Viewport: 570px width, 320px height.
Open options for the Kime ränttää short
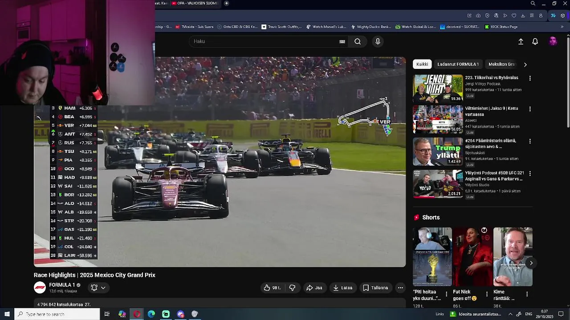tap(527, 294)
